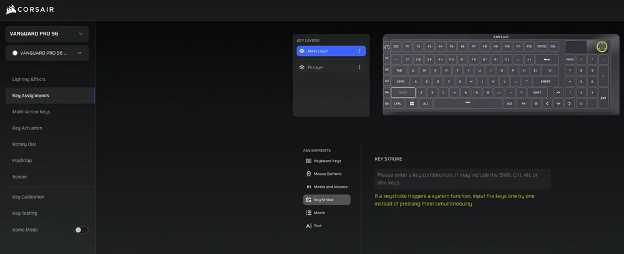Open the Fn Layer three-dot options

[360, 67]
